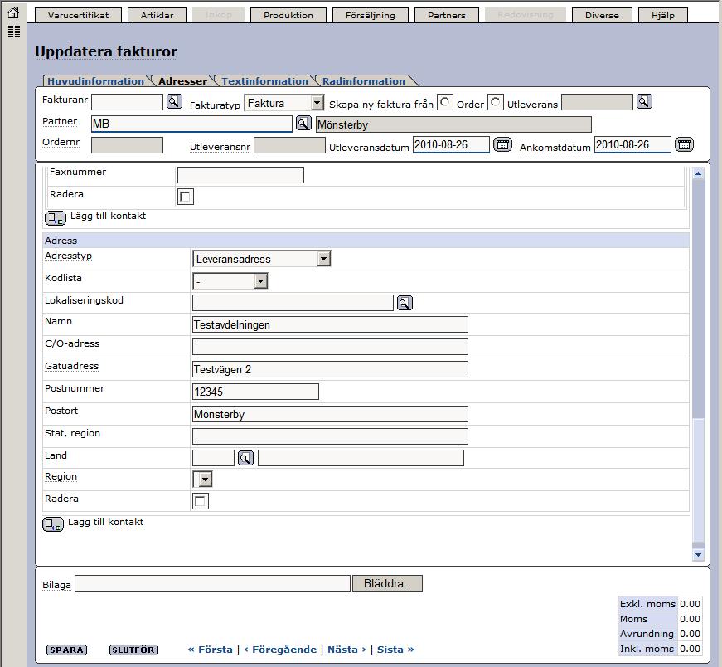Click the lookup magnifier after Utleverans field
722x667 pixels.
coord(644,101)
